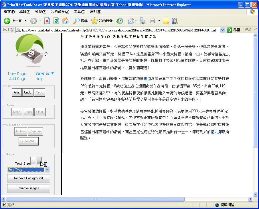Open the 工具(T) Tools menu
This screenshot has width=259, height=209.
pos(80,12)
